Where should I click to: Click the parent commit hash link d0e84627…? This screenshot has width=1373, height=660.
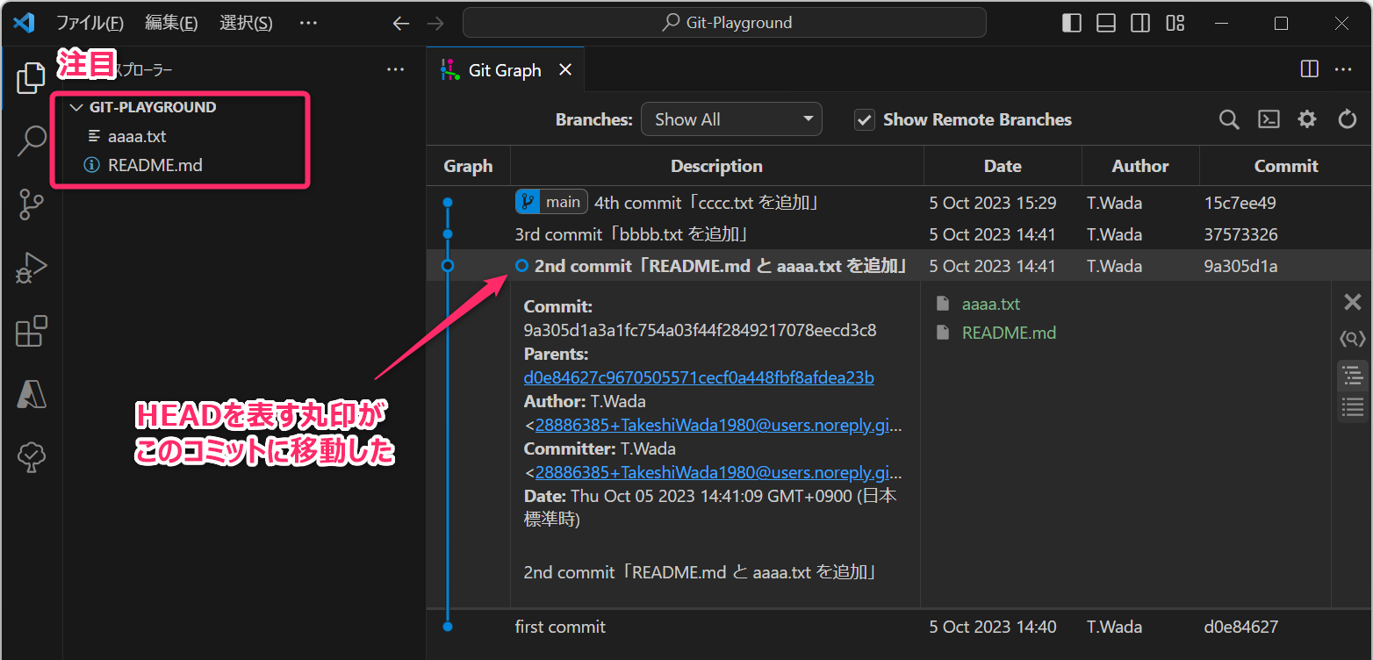tap(698, 377)
